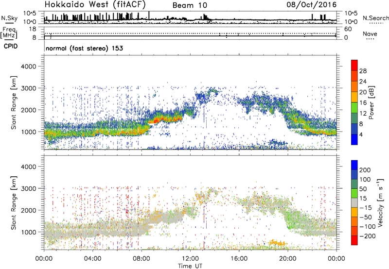Screen dimensions: 389x269
Task: Click the '2000' tick on the velocity panel
Action: (x=28, y=210)
